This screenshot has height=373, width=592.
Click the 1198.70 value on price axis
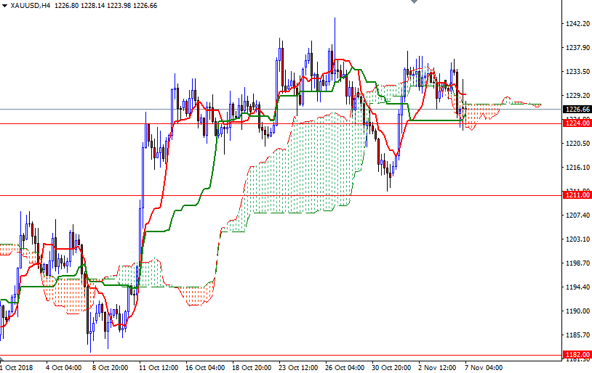(577, 263)
